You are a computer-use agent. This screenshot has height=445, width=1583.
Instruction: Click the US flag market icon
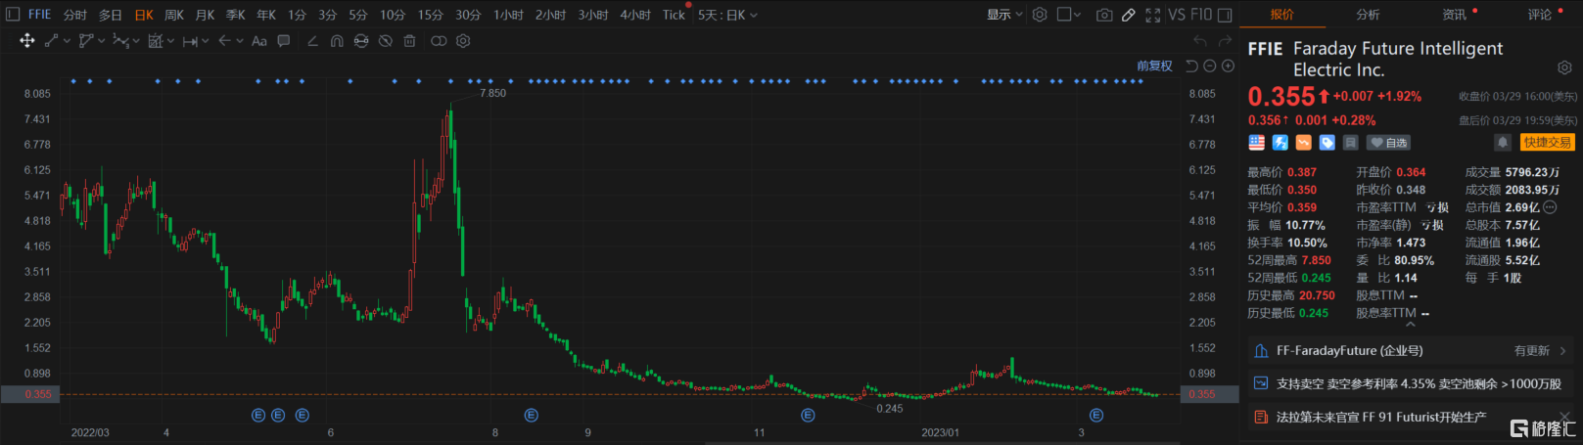(x=1257, y=143)
